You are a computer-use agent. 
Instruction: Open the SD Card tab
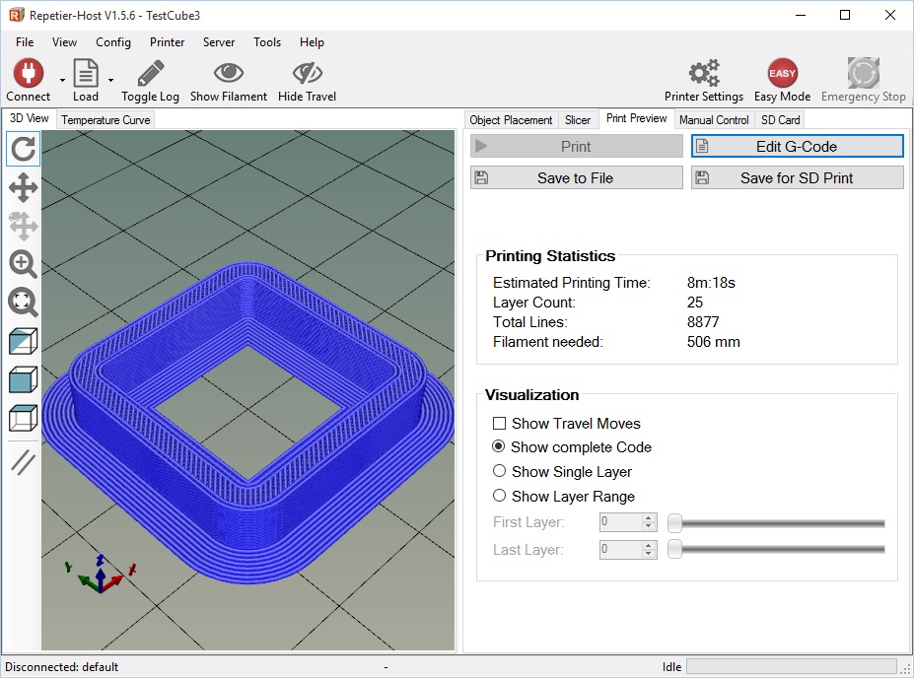tap(780, 120)
